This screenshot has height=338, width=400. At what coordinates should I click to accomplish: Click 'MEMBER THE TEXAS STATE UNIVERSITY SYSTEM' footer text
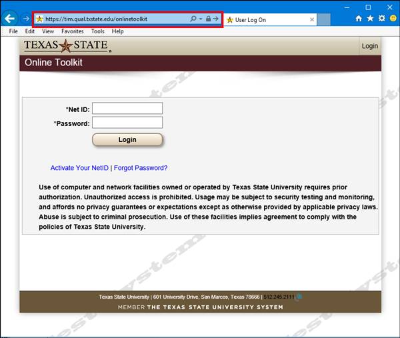tap(200, 307)
